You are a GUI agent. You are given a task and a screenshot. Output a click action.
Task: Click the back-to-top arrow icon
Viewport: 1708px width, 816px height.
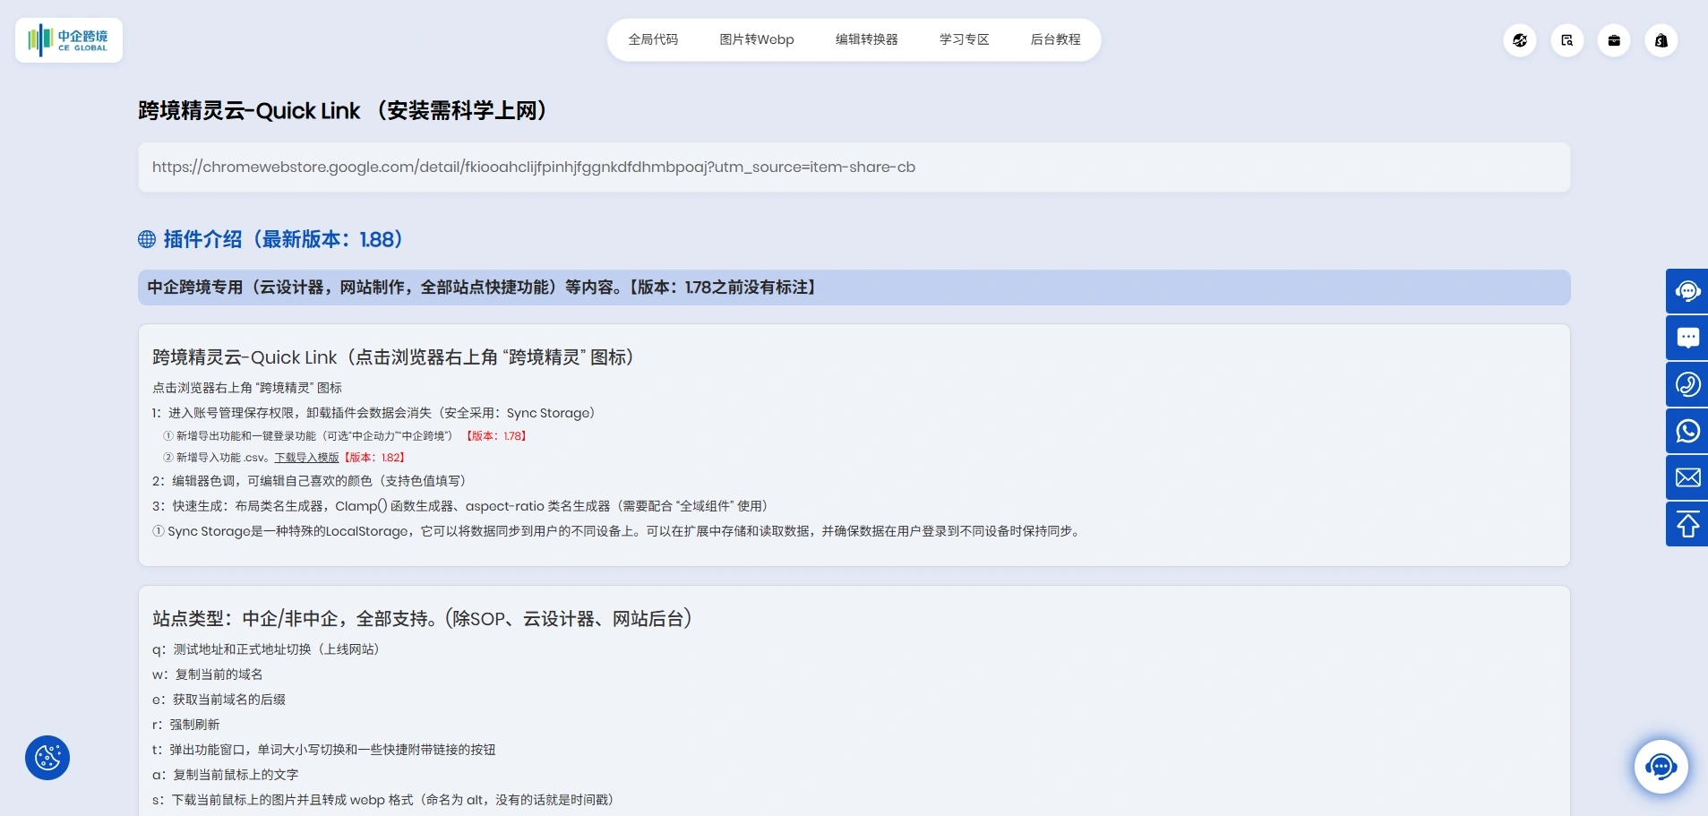point(1687,524)
